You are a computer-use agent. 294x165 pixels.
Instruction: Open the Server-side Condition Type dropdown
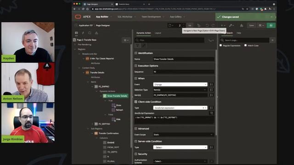tap(180, 148)
